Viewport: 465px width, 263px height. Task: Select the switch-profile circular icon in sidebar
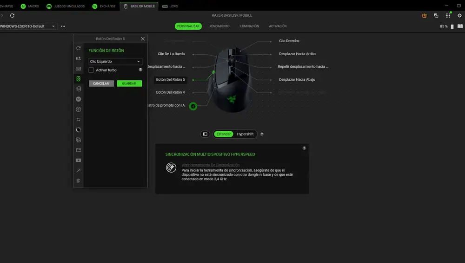(78, 109)
